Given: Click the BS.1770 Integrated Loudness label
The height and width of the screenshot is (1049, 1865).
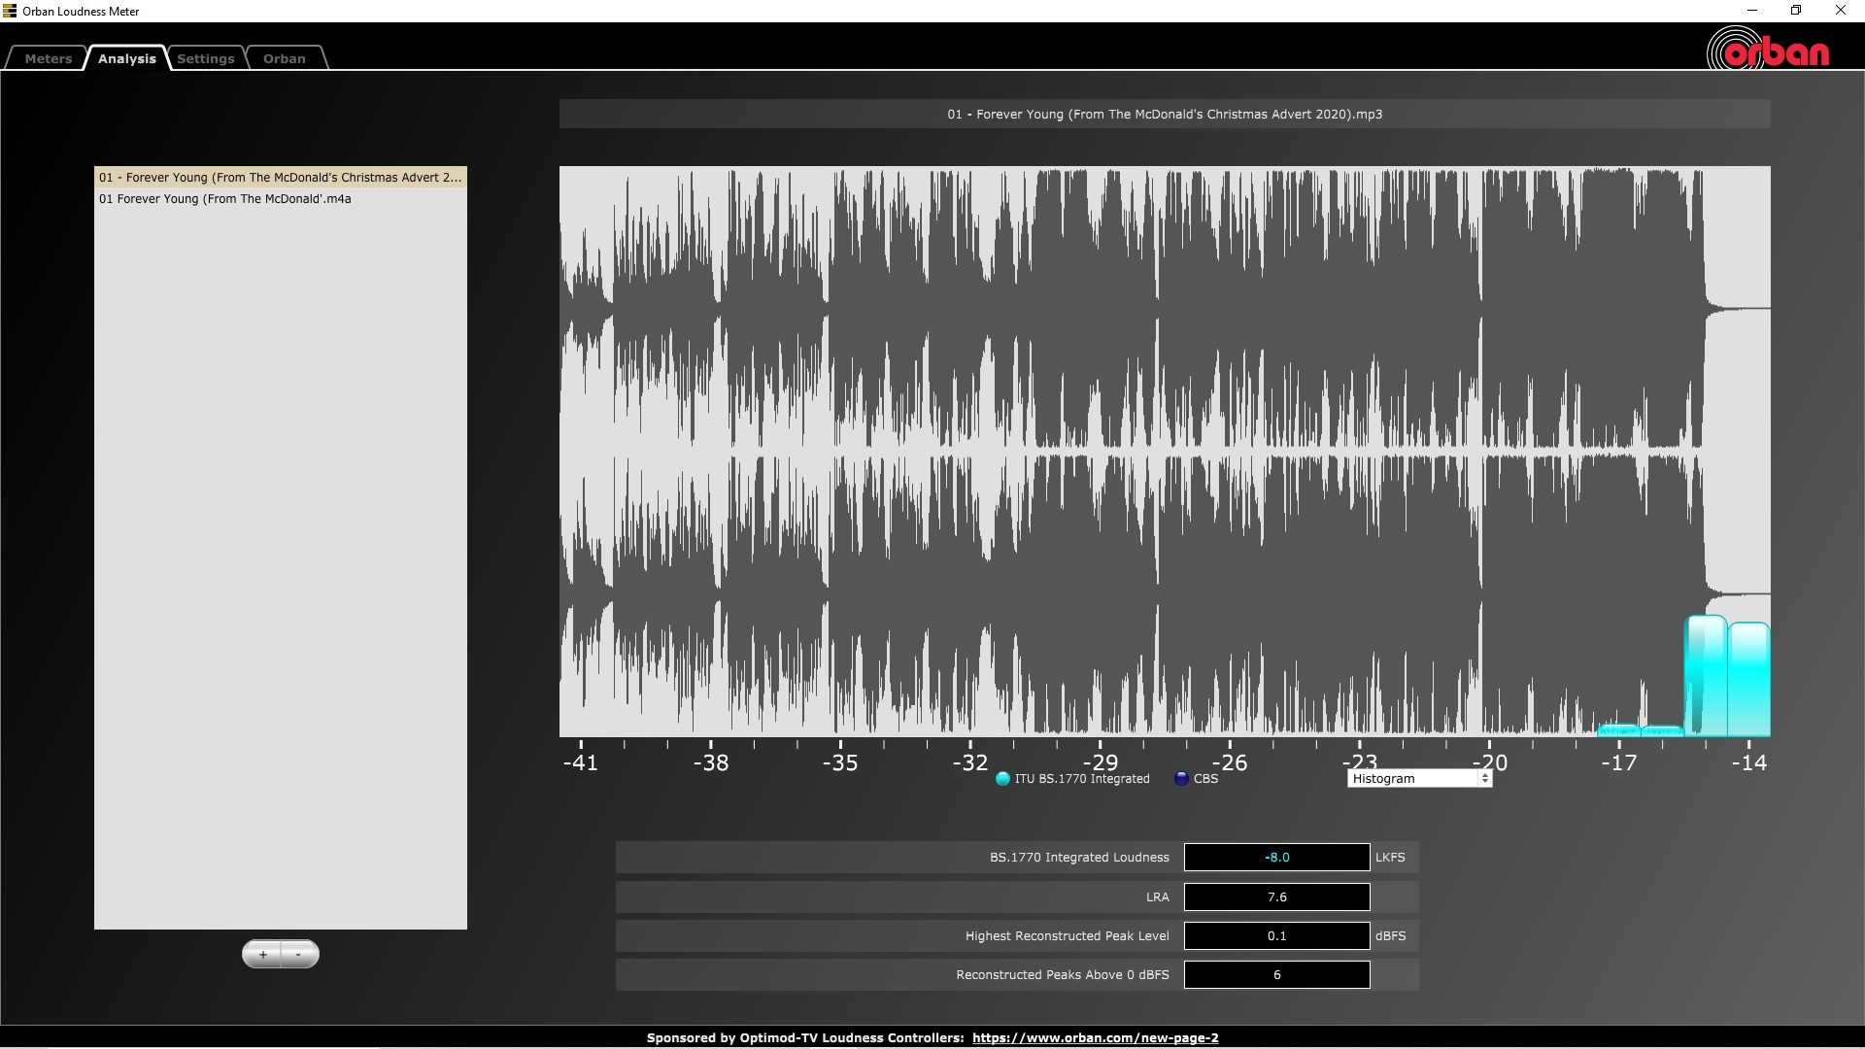Looking at the screenshot, I should pyautogui.click(x=1079, y=858).
